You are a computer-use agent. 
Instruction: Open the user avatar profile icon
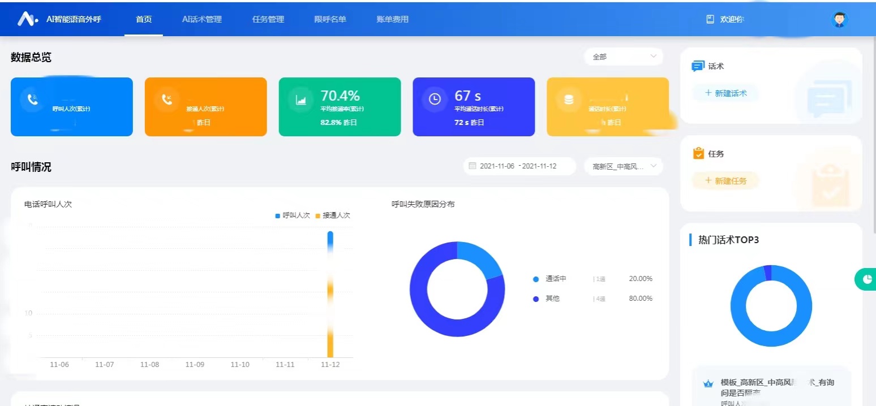pyautogui.click(x=840, y=19)
